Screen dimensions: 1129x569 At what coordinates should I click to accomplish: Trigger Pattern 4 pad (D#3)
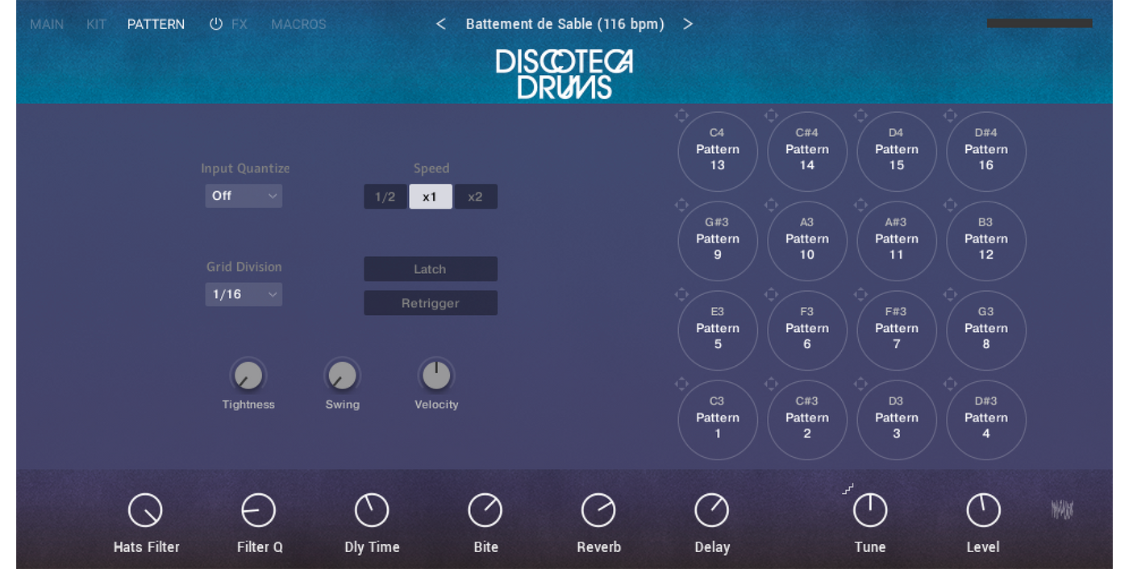(986, 420)
